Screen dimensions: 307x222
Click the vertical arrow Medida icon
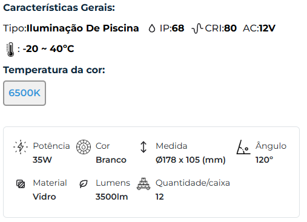(144, 147)
